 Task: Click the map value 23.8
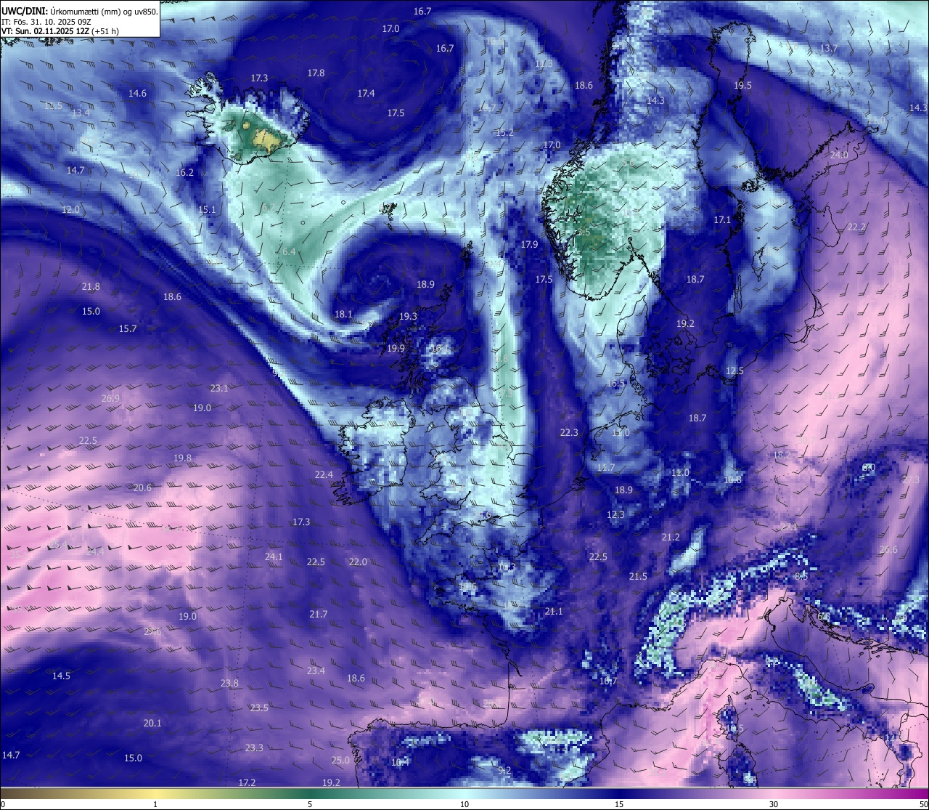coord(229,683)
